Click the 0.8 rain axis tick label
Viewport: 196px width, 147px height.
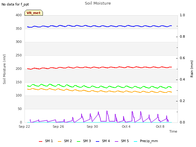[x=182, y=37]
